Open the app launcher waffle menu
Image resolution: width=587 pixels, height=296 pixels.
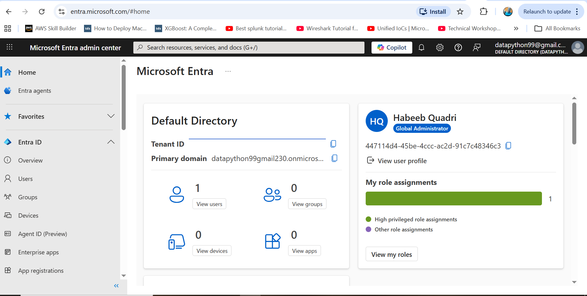(x=10, y=47)
